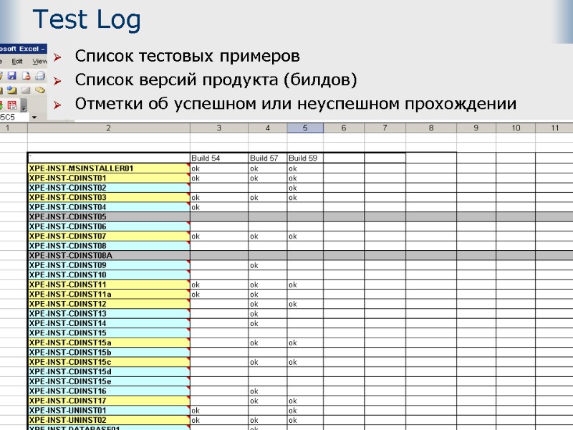This screenshot has height=430, width=573.
Task: Open the Edit menu
Action: [x=17, y=62]
